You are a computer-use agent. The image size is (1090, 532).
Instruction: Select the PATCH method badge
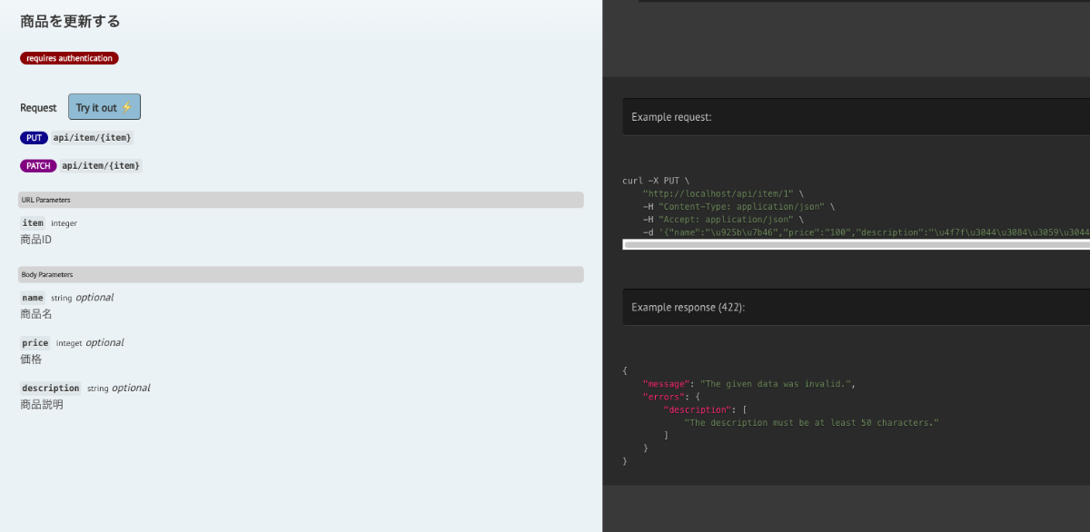coord(38,166)
